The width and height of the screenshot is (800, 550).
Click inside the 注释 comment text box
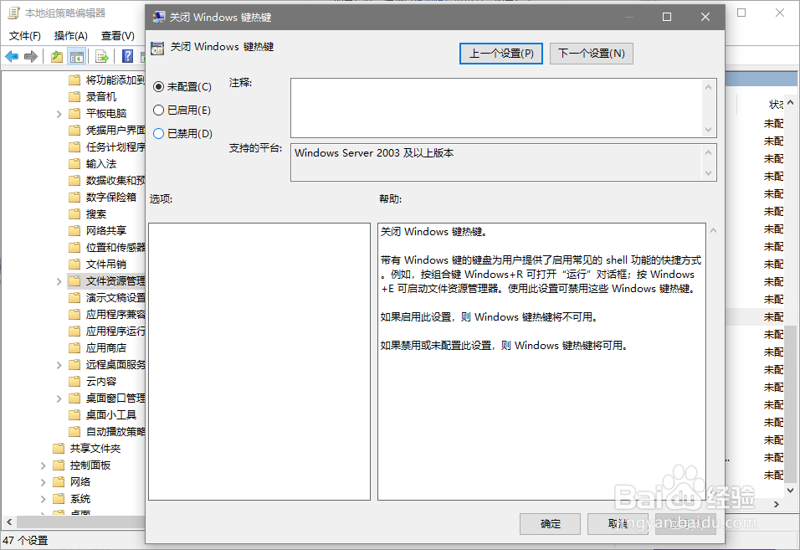[496, 108]
